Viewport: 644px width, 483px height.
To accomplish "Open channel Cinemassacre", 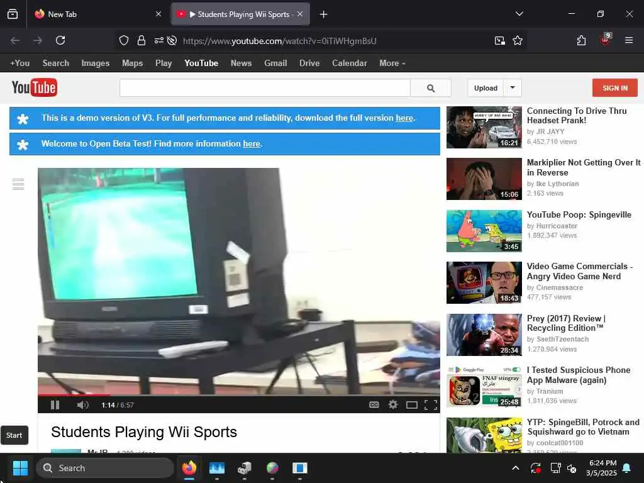I will point(559,287).
